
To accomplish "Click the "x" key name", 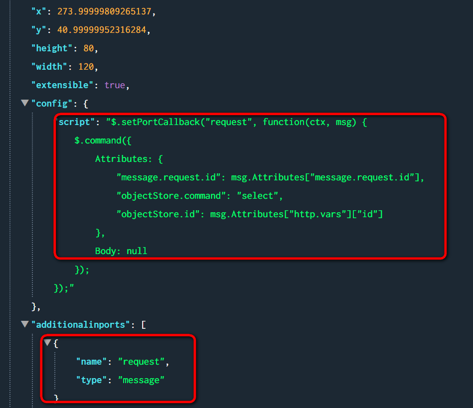I will pyautogui.click(x=39, y=11).
